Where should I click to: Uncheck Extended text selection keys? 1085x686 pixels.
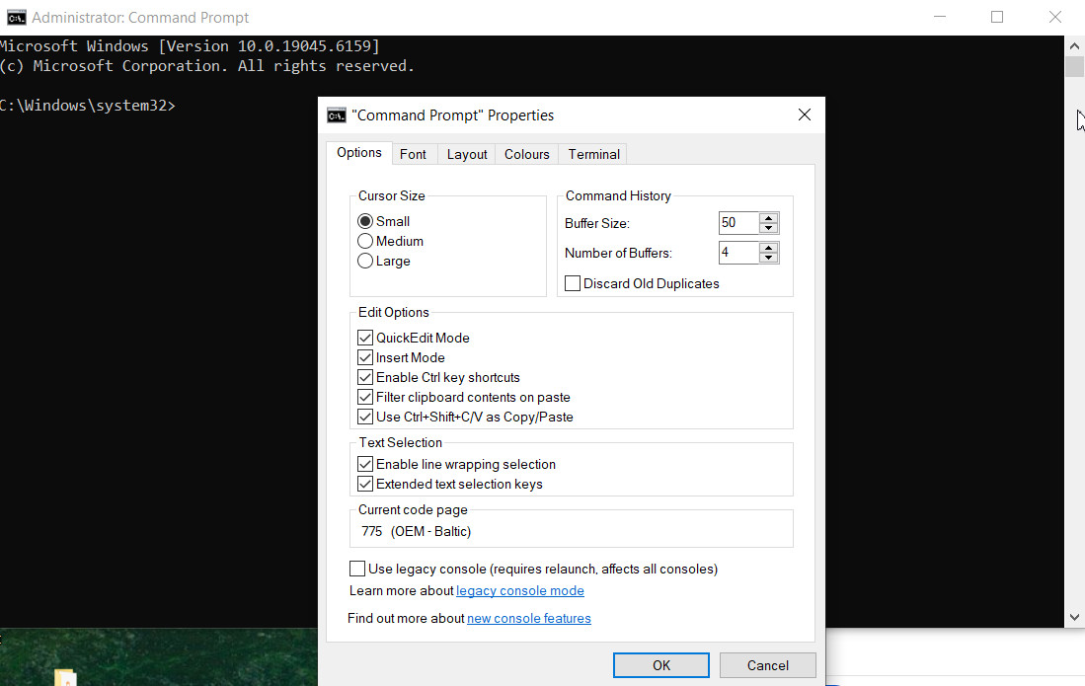click(x=365, y=484)
